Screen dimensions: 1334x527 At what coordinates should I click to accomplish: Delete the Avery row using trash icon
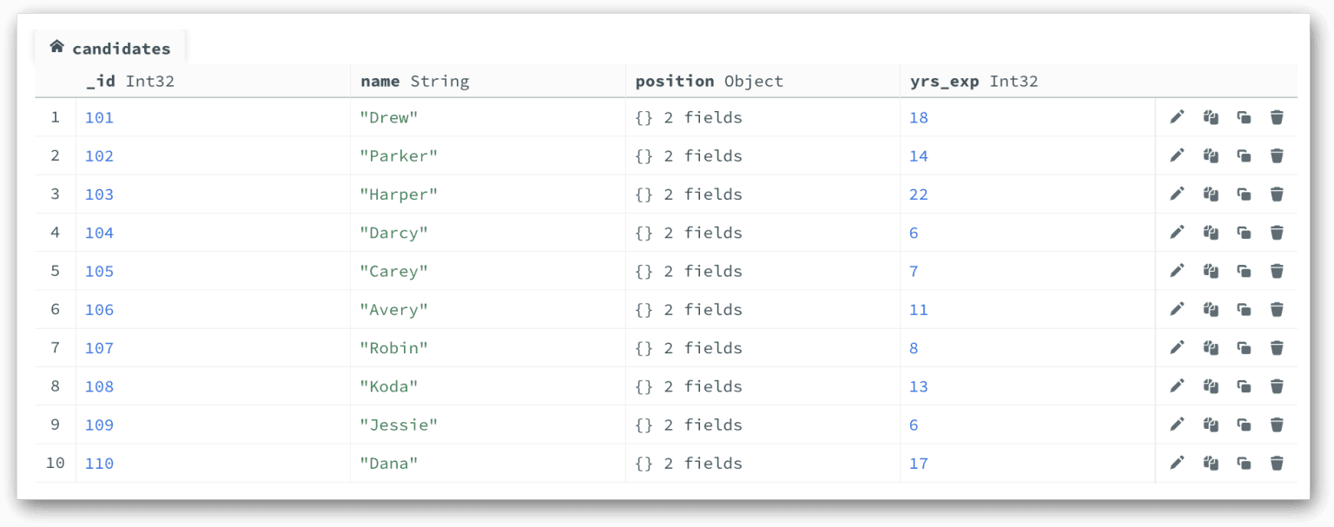tap(1277, 309)
